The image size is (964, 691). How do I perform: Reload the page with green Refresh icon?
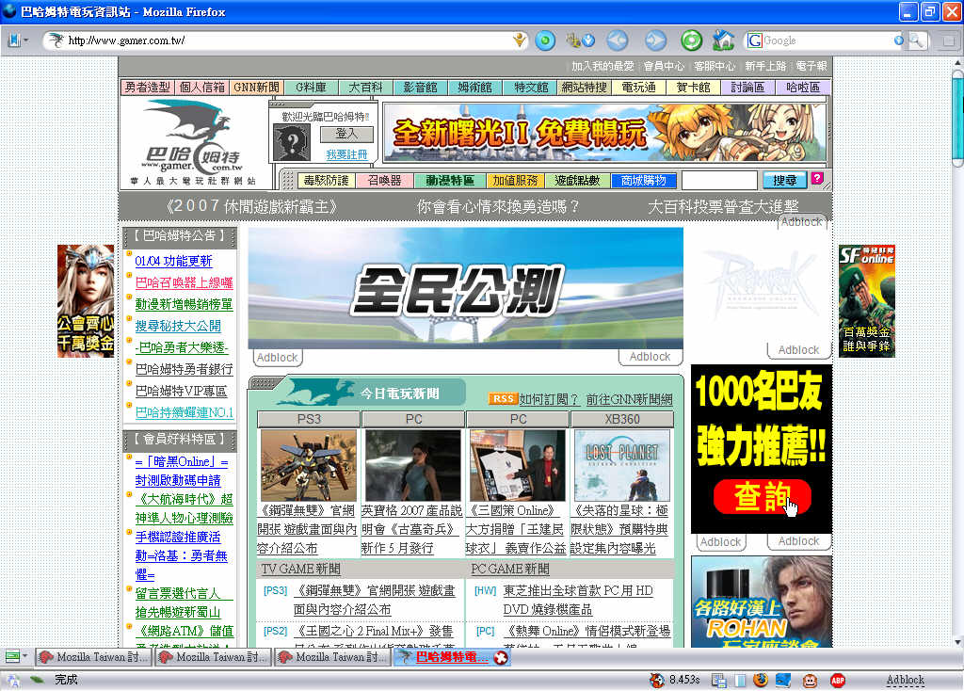[692, 40]
